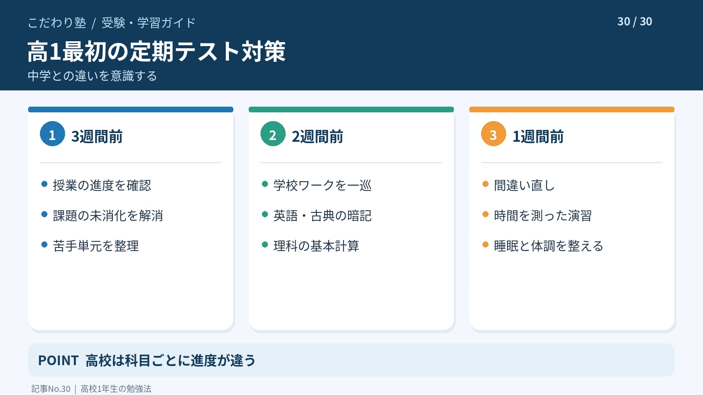Click the bullet text 睡眠と体調を整える
Image resolution: width=703 pixels, height=395 pixels.
[x=549, y=246]
